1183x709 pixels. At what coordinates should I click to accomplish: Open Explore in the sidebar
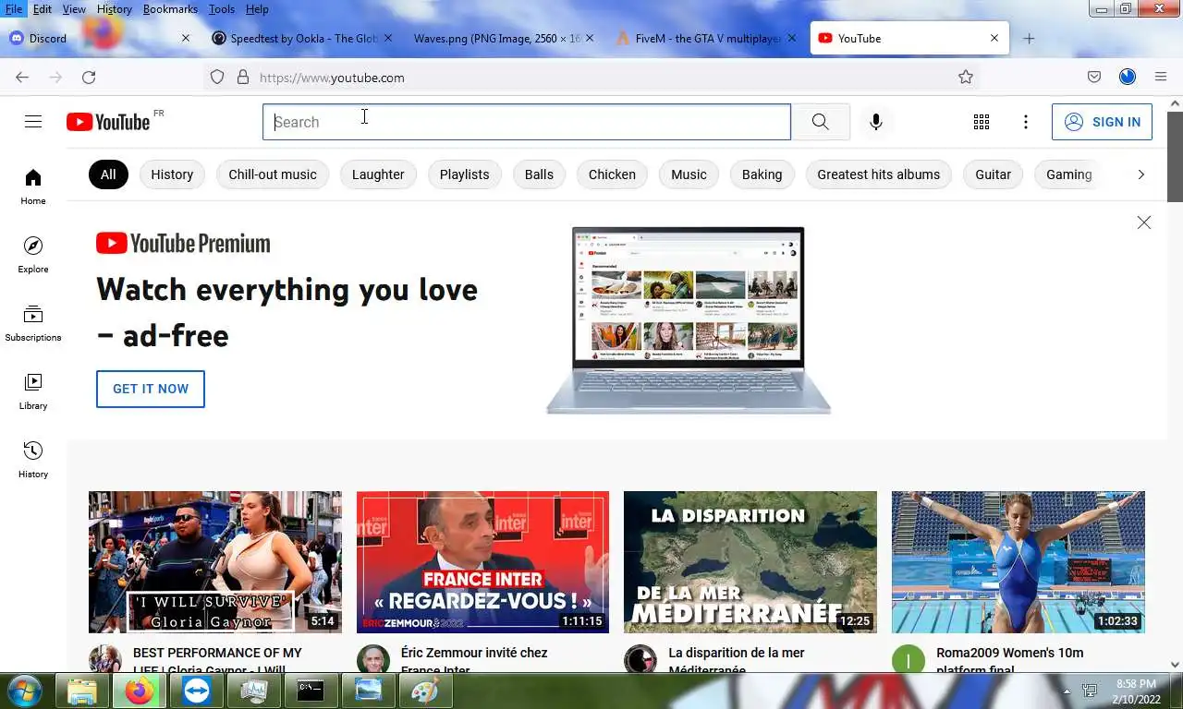[x=33, y=254]
